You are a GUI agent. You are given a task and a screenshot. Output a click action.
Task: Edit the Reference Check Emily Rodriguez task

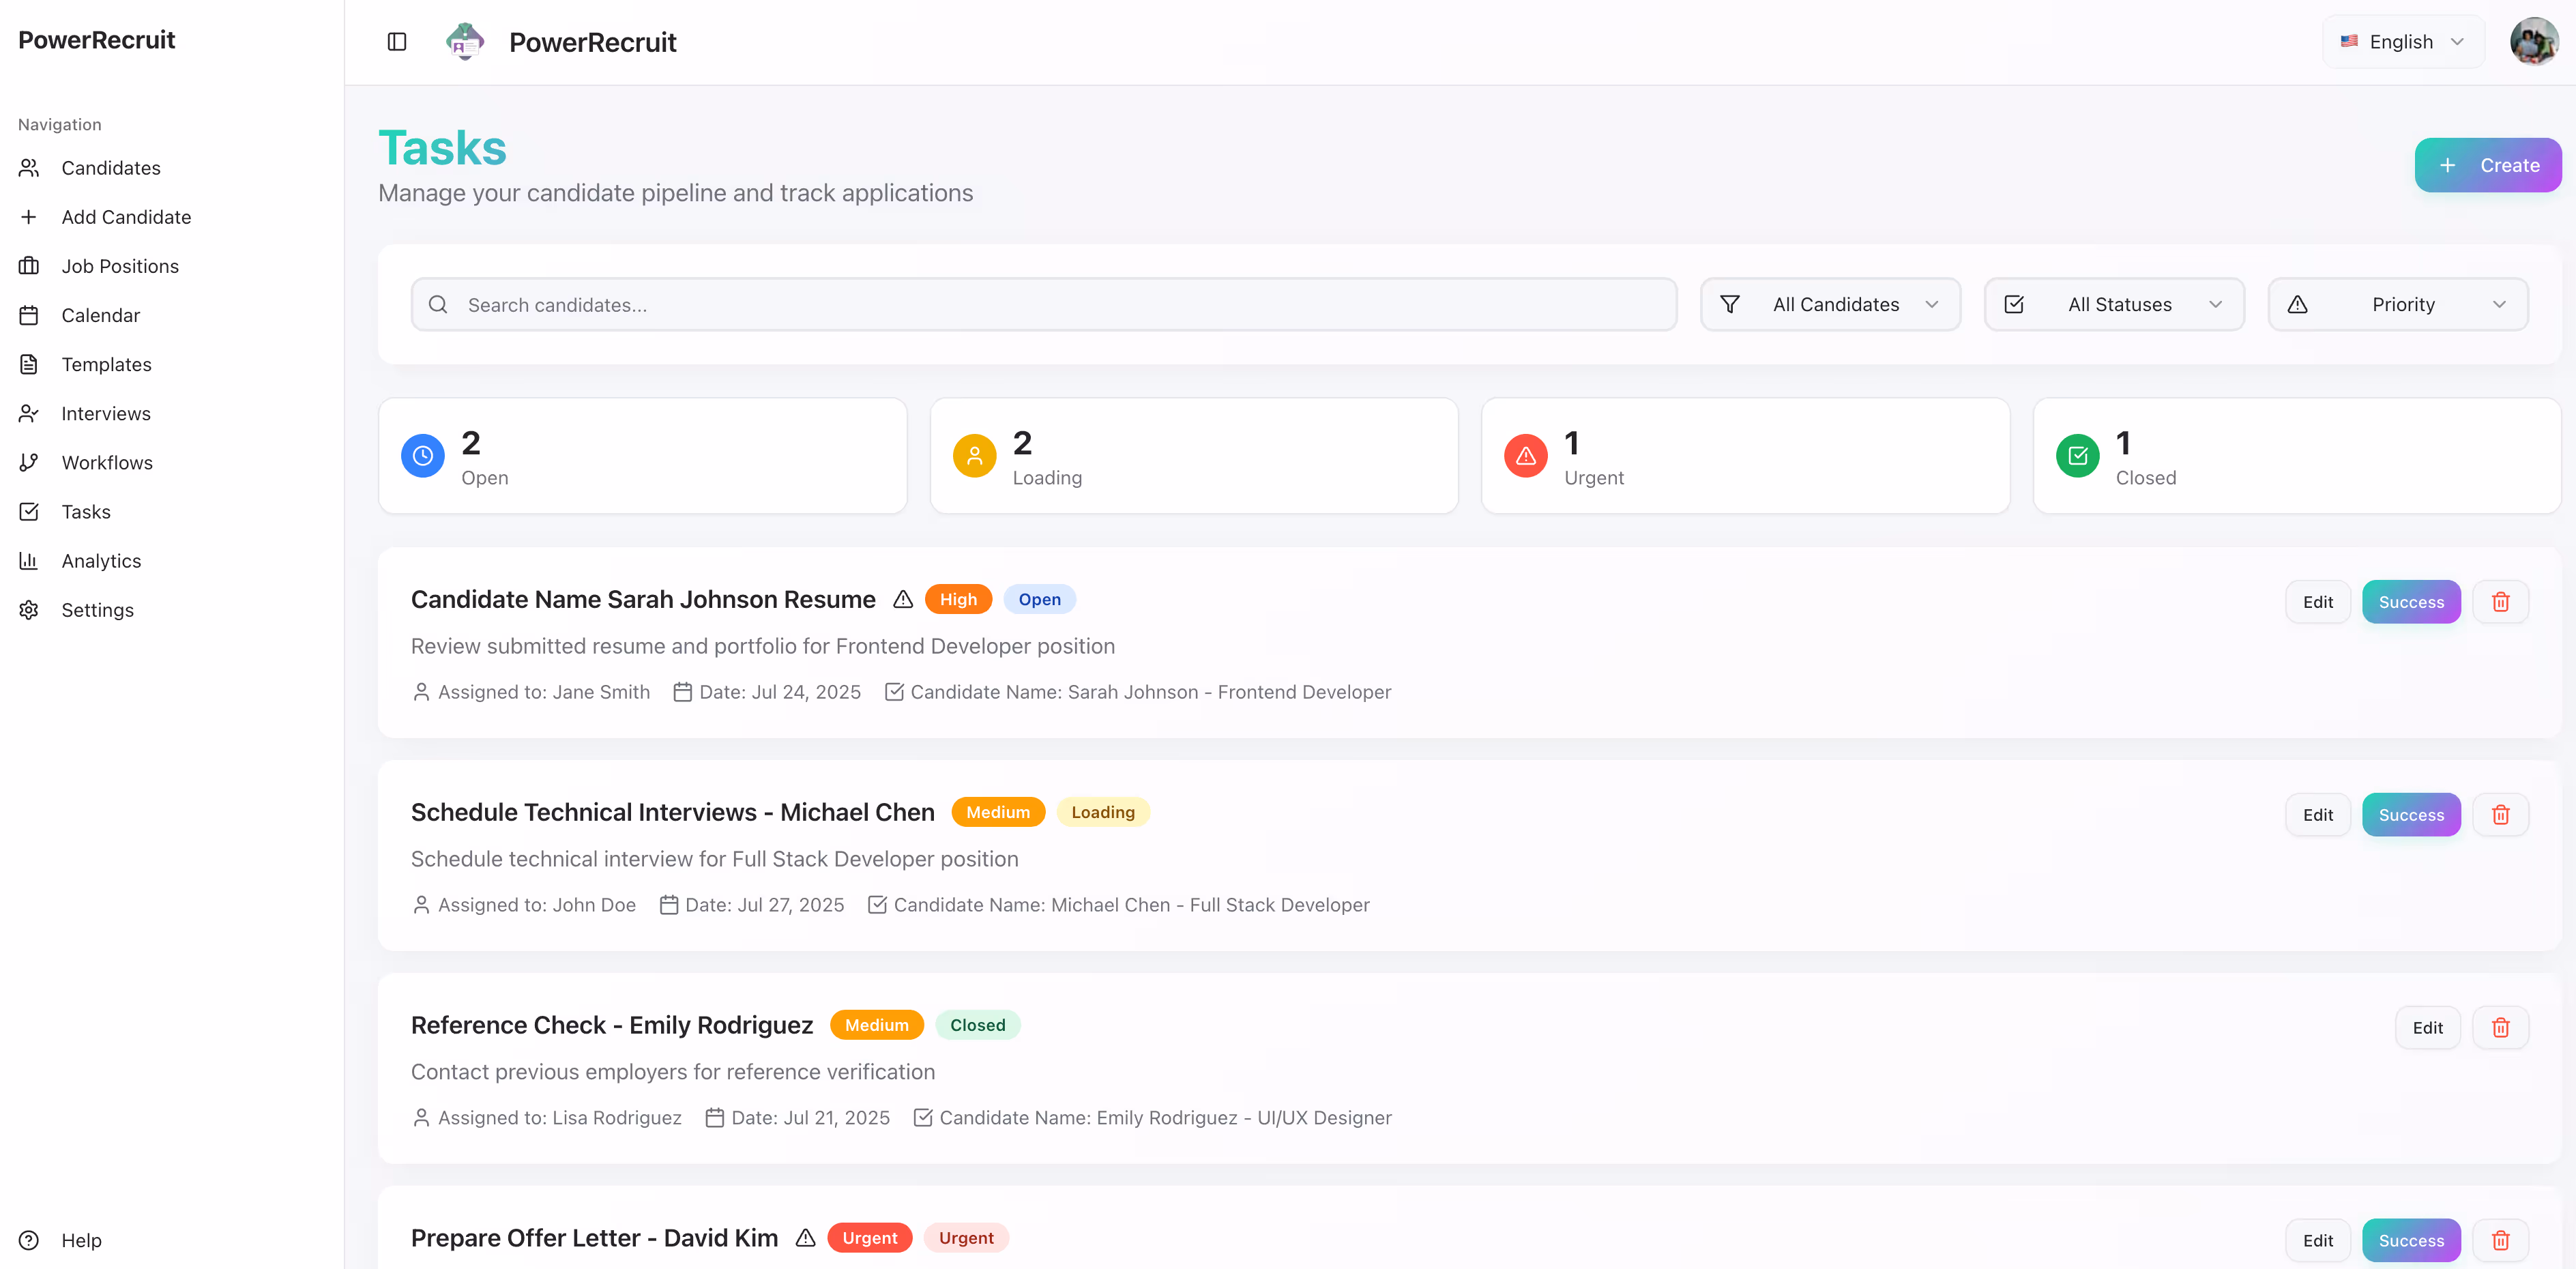[x=2427, y=1028]
